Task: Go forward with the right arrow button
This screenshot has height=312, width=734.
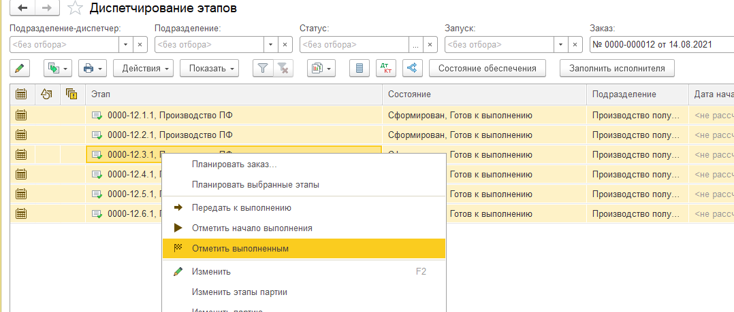Action: click(47, 8)
